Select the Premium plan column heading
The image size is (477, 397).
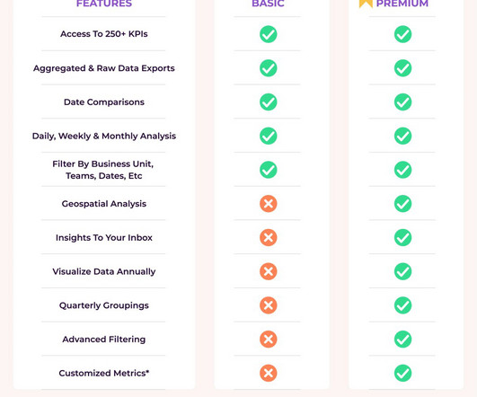click(402, 4)
